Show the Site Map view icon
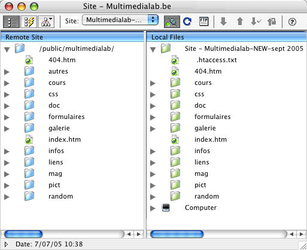 coord(46,22)
